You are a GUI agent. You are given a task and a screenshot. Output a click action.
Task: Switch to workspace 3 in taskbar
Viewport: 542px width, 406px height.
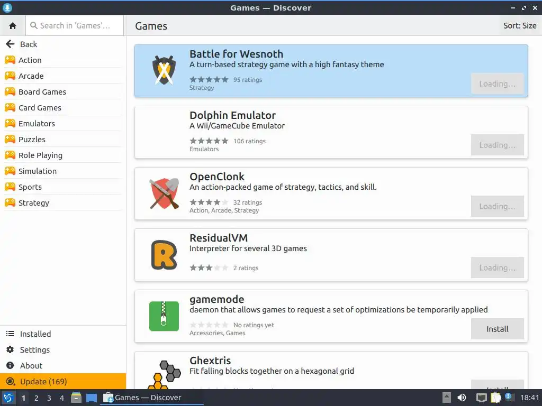click(x=49, y=398)
